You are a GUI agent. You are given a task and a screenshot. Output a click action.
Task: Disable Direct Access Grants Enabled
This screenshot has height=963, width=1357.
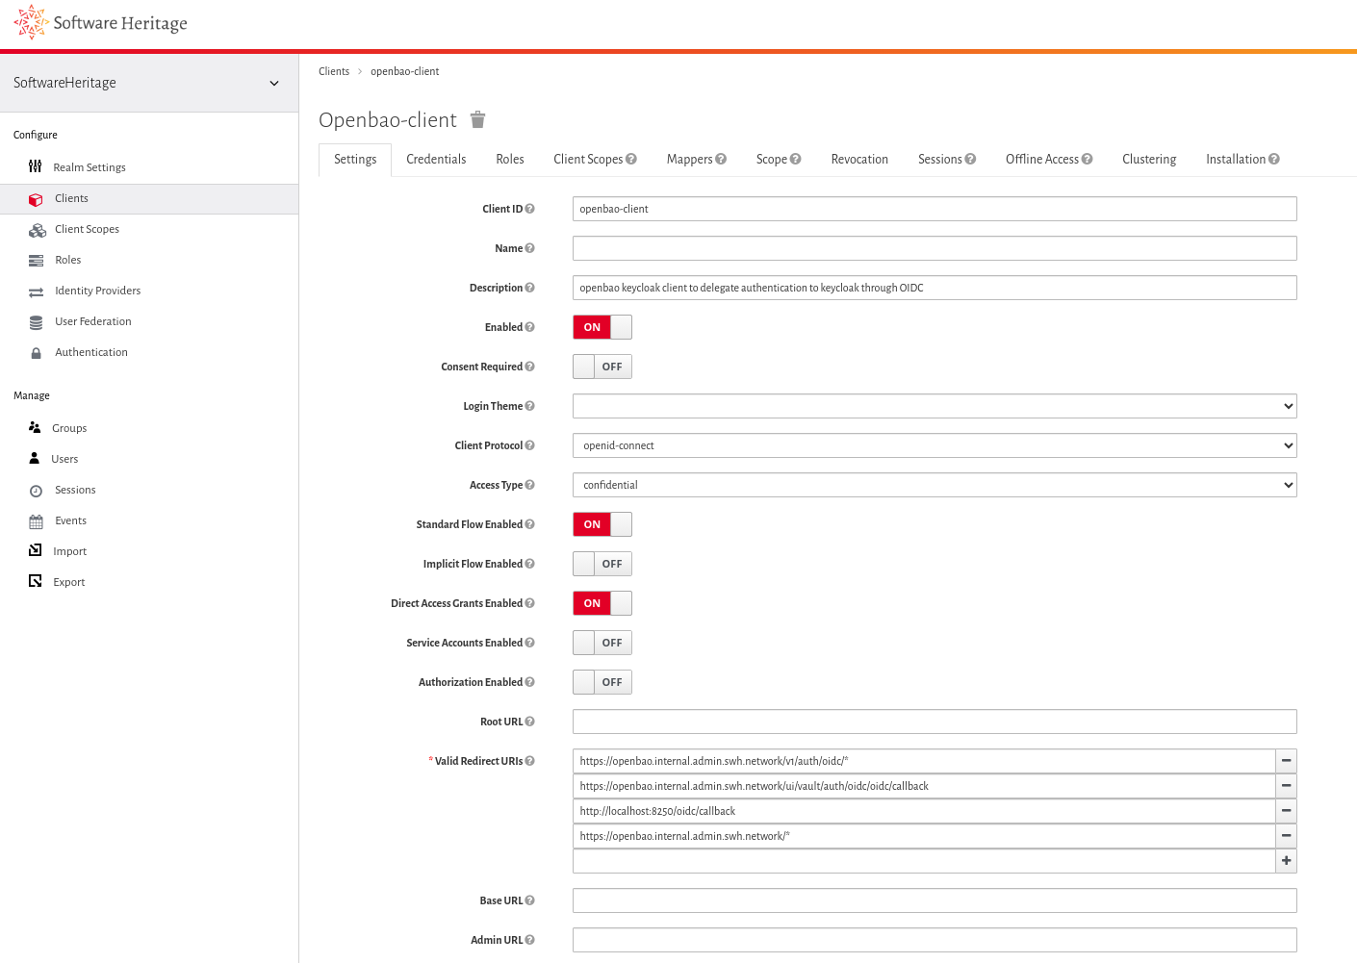pyautogui.click(x=602, y=603)
